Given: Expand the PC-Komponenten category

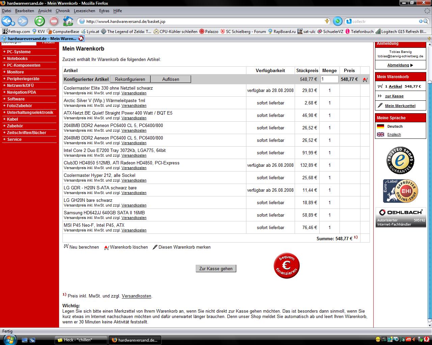Looking at the screenshot, I should (x=24, y=65).
